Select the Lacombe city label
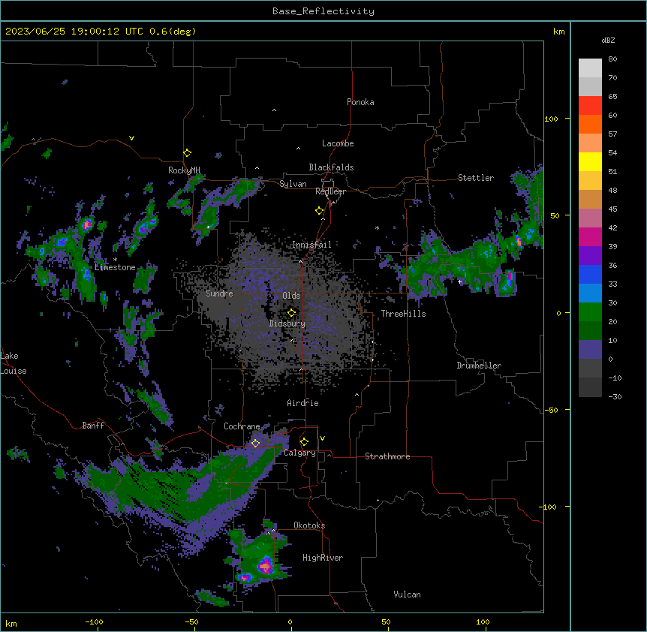647x632 pixels. point(338,143)
